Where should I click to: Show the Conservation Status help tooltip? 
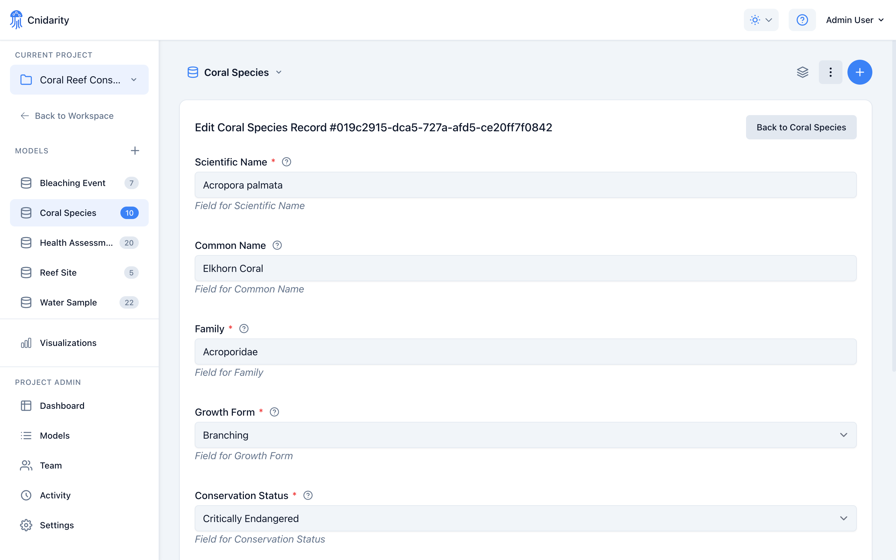[x=308, y=495]
